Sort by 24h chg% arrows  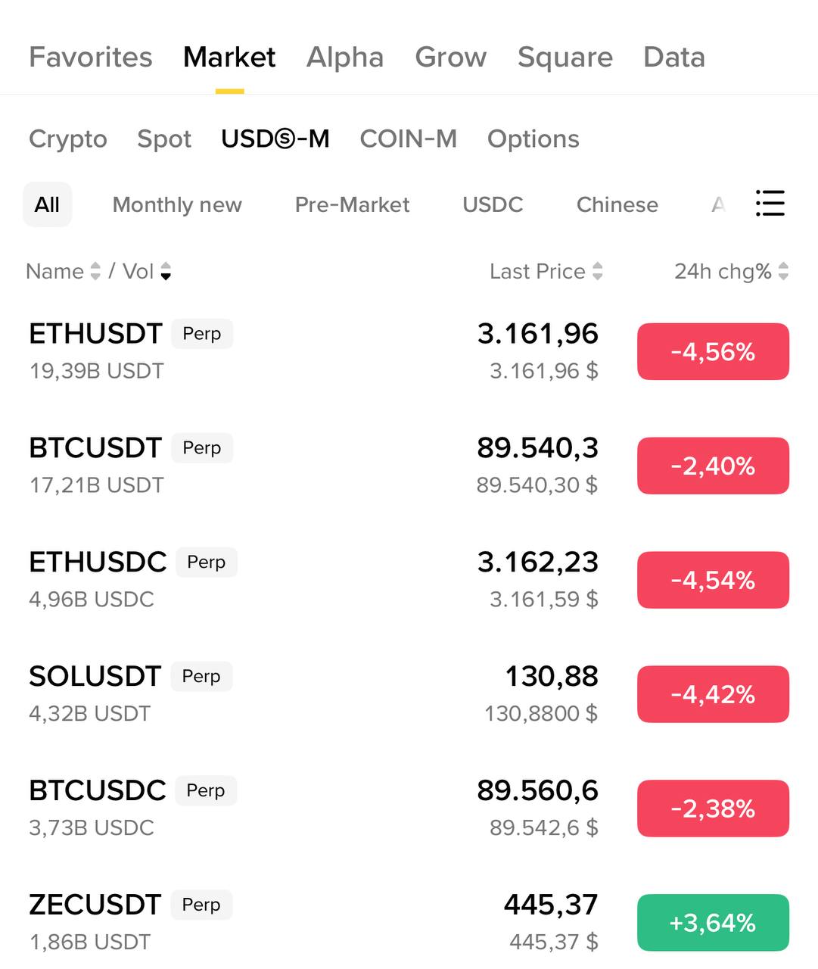(783, 271)
